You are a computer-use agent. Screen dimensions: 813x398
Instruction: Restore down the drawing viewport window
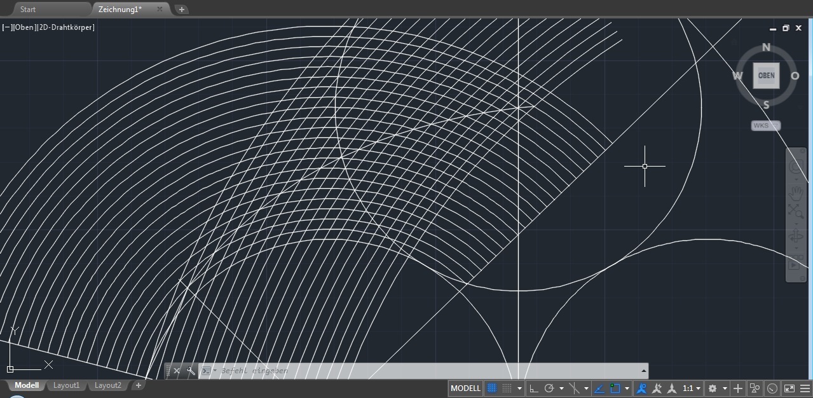pos(786,29)
